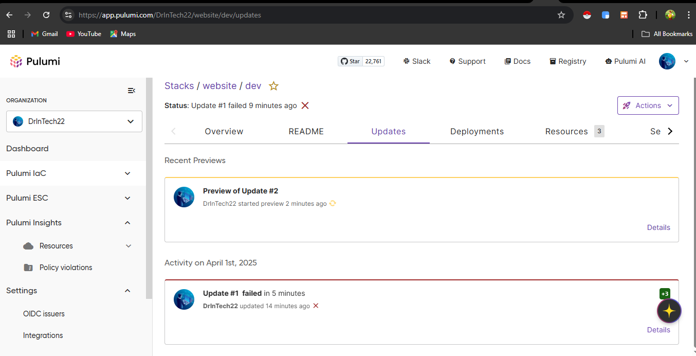Viewport: 696px width, 356px height.
Task: Switch to the README tab
Action: pyautogui.click(x=306, y=132)
